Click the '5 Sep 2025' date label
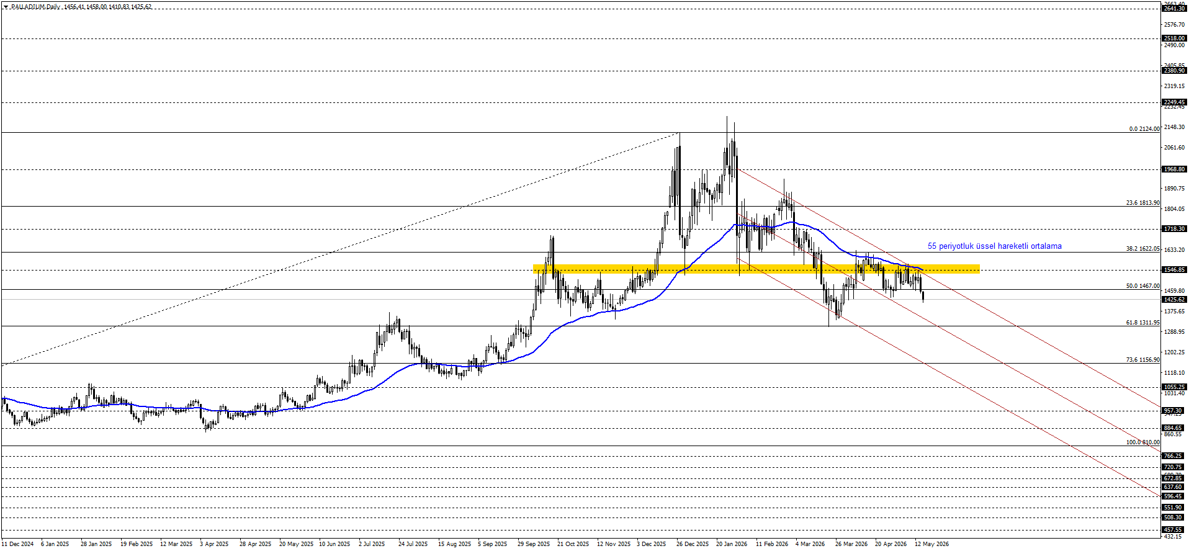The height and width of the screenshot is (551, 1189). pos(493,544)
